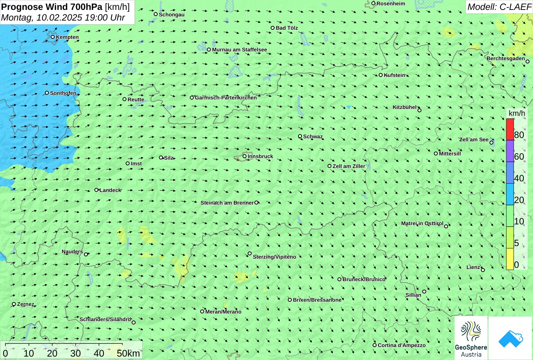The width and height of the screenshot is (533, 360).
Task: Pick the light blue 20–40 legend color
Action: [510, 194]
